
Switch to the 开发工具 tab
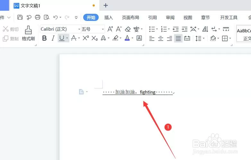(x=229, y=17)
